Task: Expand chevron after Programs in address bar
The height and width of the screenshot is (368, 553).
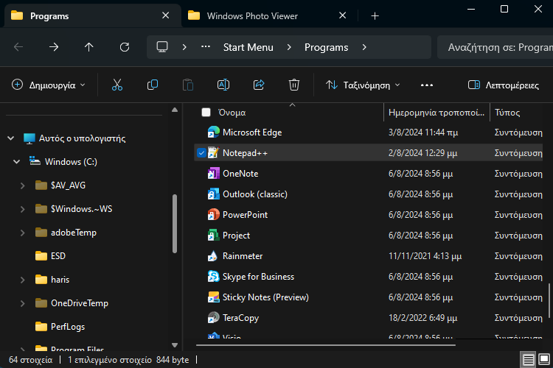Action: pyautogui.click(x=364, y=47)
